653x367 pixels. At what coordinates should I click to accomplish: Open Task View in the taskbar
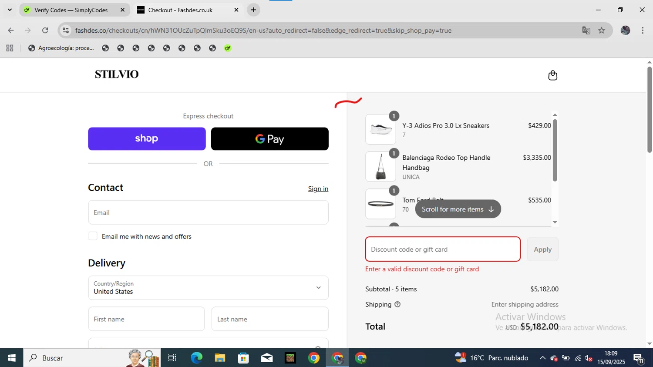point(172,358)
